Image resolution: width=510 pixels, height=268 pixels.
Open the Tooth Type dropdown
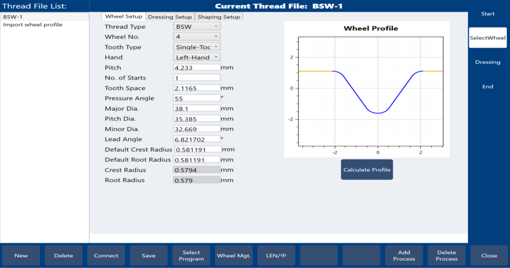tap(197, 47)
